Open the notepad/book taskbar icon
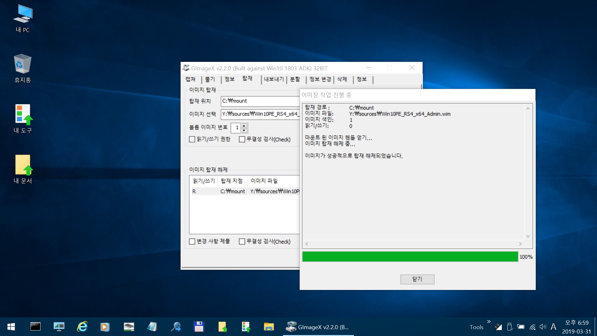The height and width of the screenshot is (336, 597). click(152, 327)
